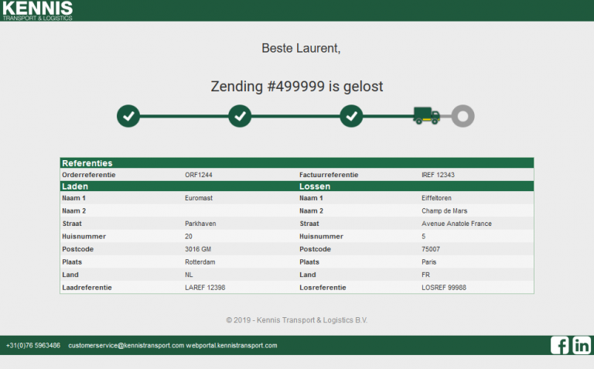
Task: Select invoice reference IREF 12343
Action: point(439,175)
